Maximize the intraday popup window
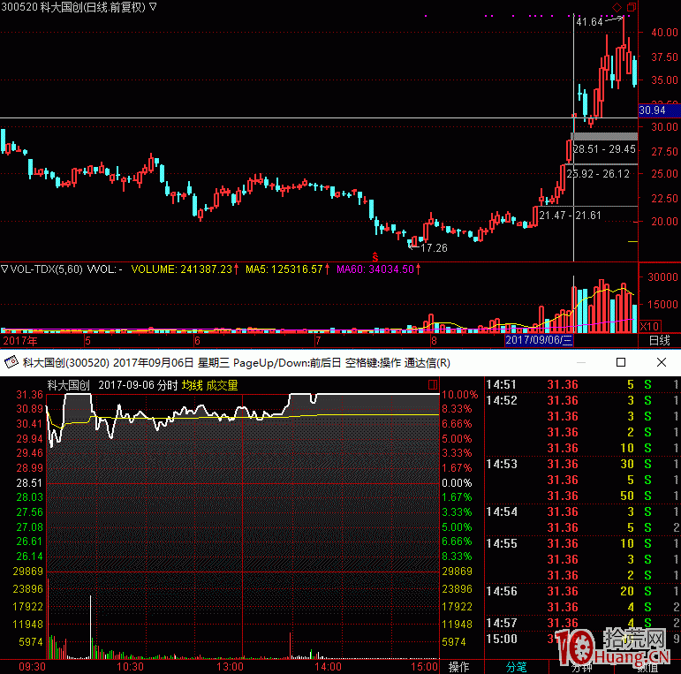This screenshot has height=674, width=681. (621, 362)
